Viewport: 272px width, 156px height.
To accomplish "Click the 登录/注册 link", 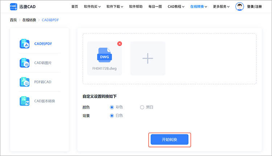I will [x=255, y=7].
